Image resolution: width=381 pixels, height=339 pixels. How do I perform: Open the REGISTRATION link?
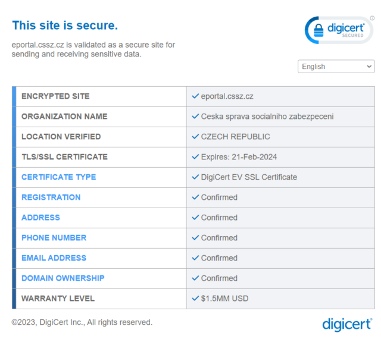click(51, 197)
